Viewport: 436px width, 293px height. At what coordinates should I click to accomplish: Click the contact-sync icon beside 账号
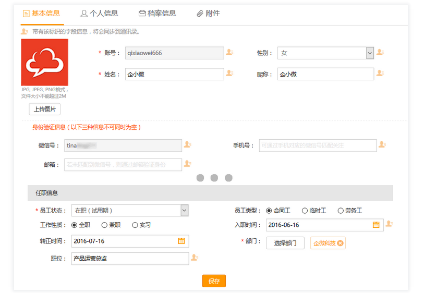[x=229, y=52]
